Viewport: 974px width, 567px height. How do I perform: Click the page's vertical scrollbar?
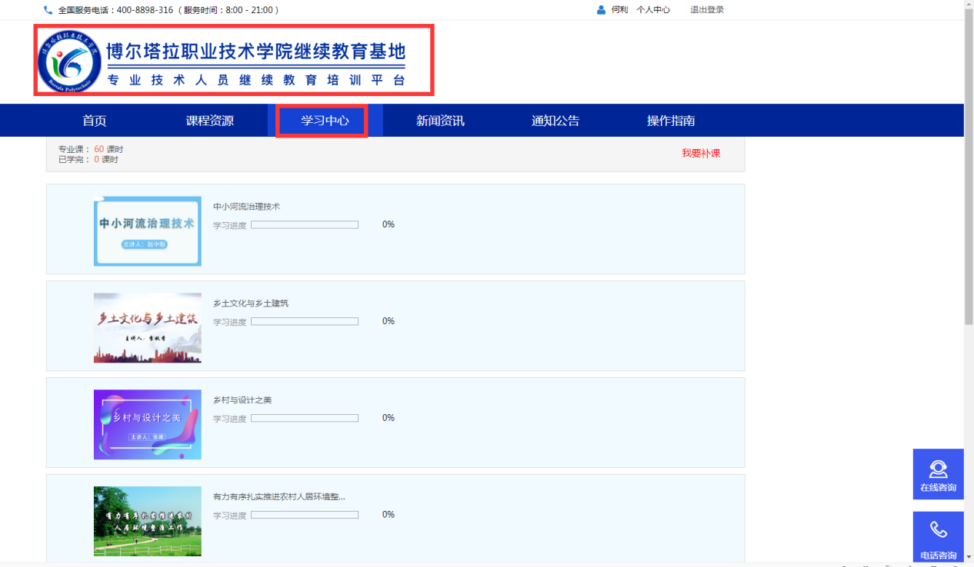pos(969,230)
